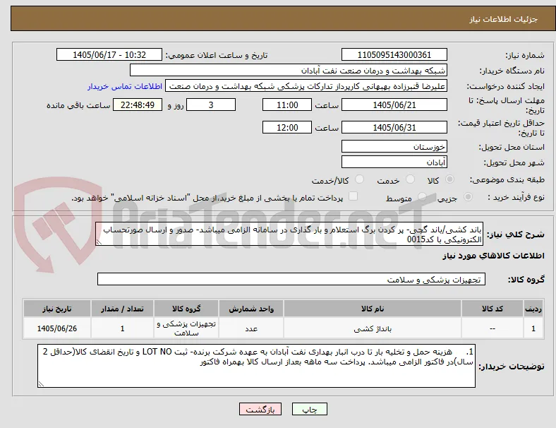556x428 pixels.
Task: Click the واحد شمارش column header
Action: [251, 309]
